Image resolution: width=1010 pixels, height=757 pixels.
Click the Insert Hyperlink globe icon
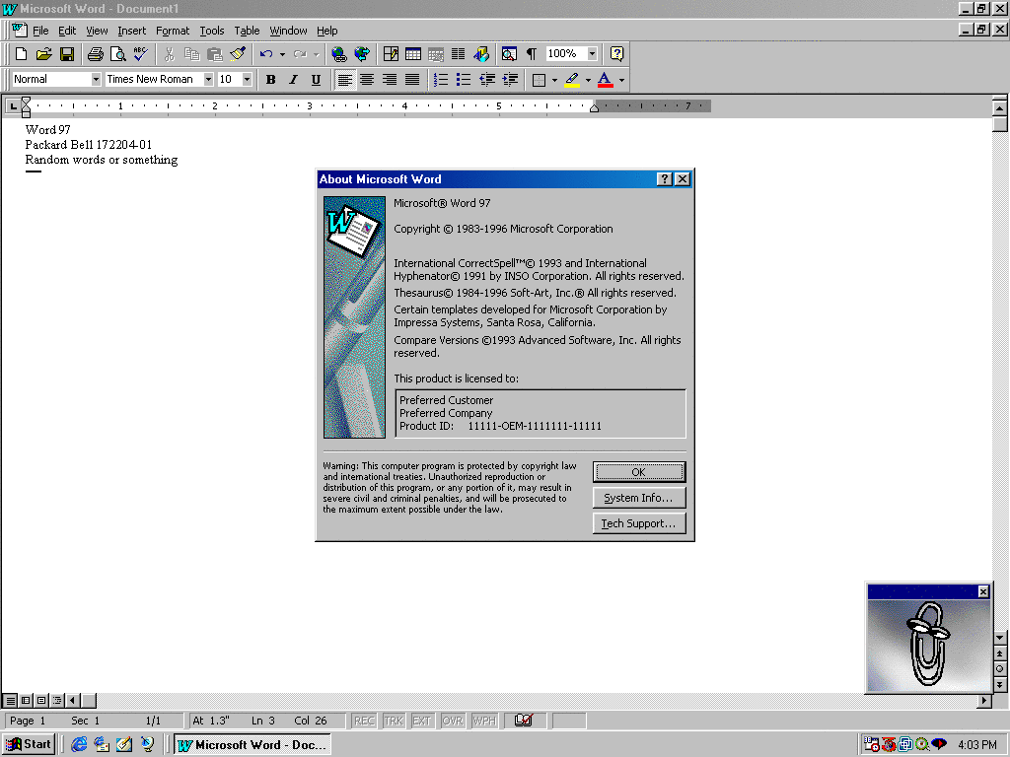pyautogui.click(x=339, y=54)
